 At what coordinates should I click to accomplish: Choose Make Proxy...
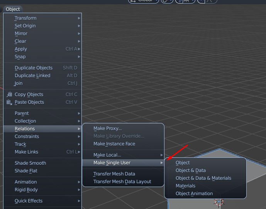click(x=123, y=128)
